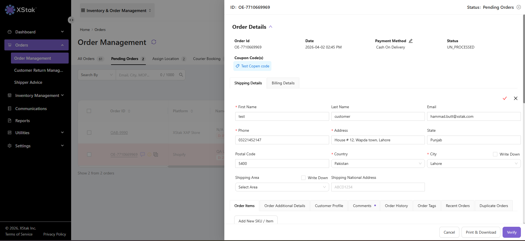This screenshot has width=525, height=241.
Task: Click the edit pencil next to Payment Method
Action: click(411, 41)
